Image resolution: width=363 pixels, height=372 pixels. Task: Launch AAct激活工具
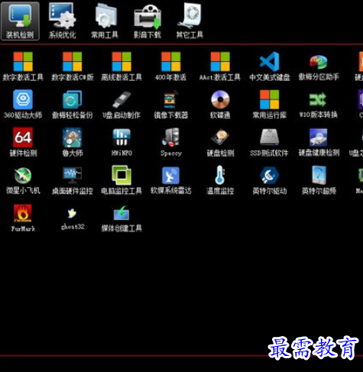[220, 66]
